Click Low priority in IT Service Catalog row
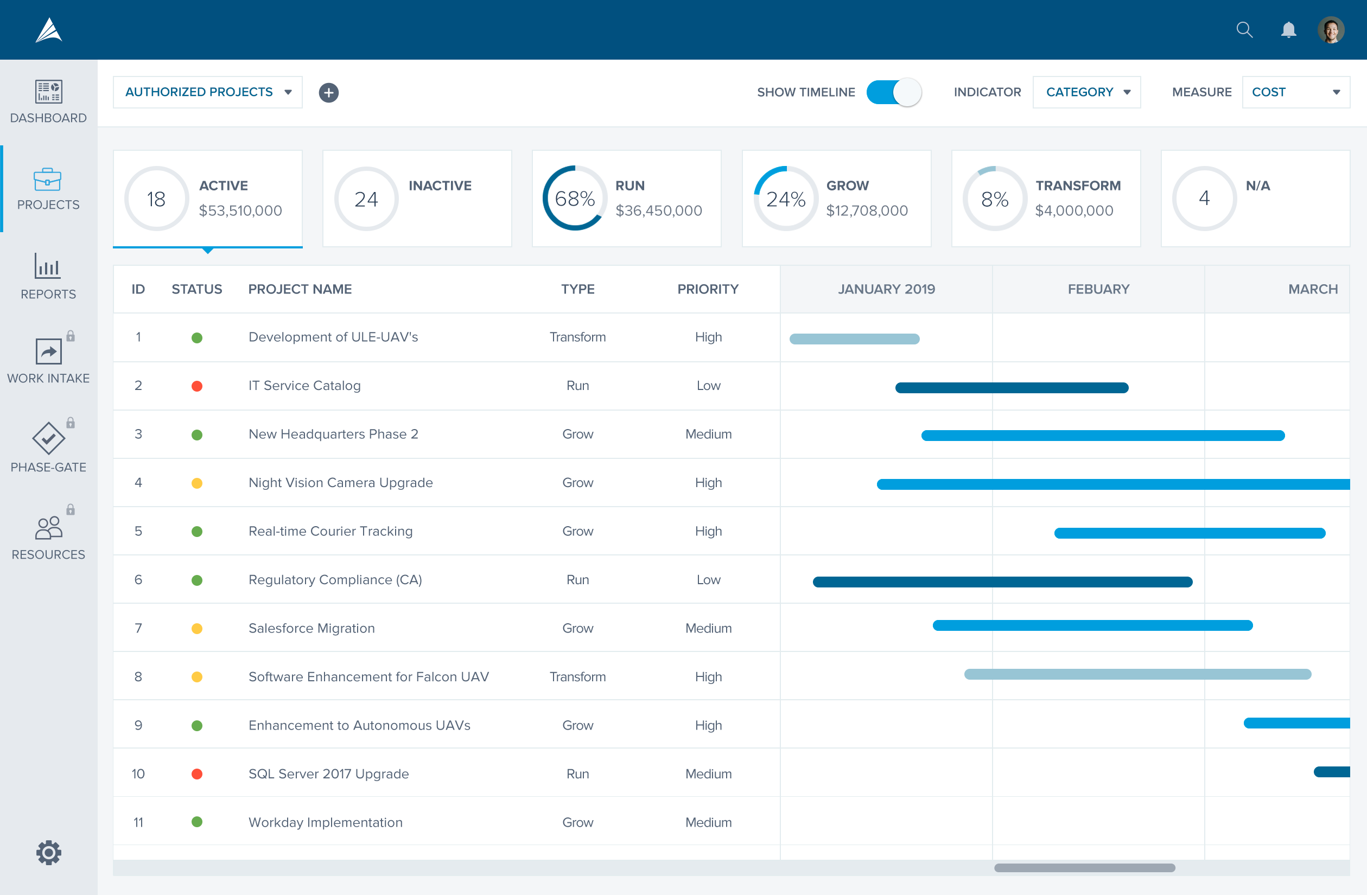 708,386
